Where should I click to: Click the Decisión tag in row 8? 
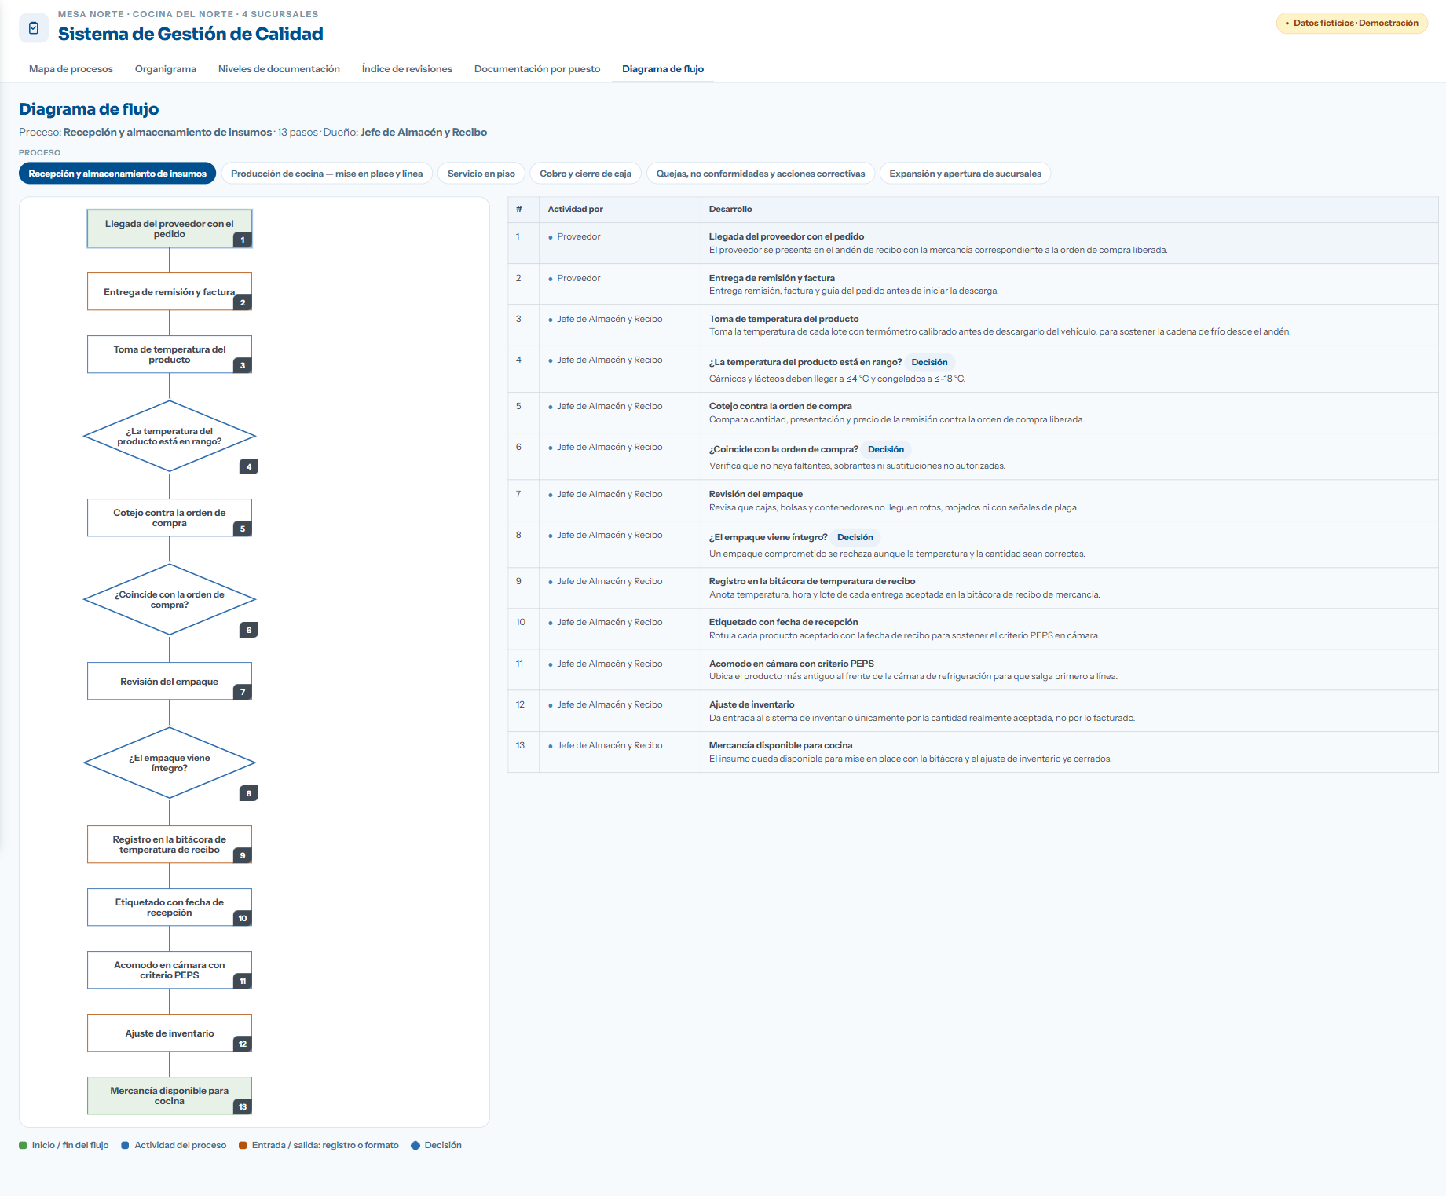point(855,537)
